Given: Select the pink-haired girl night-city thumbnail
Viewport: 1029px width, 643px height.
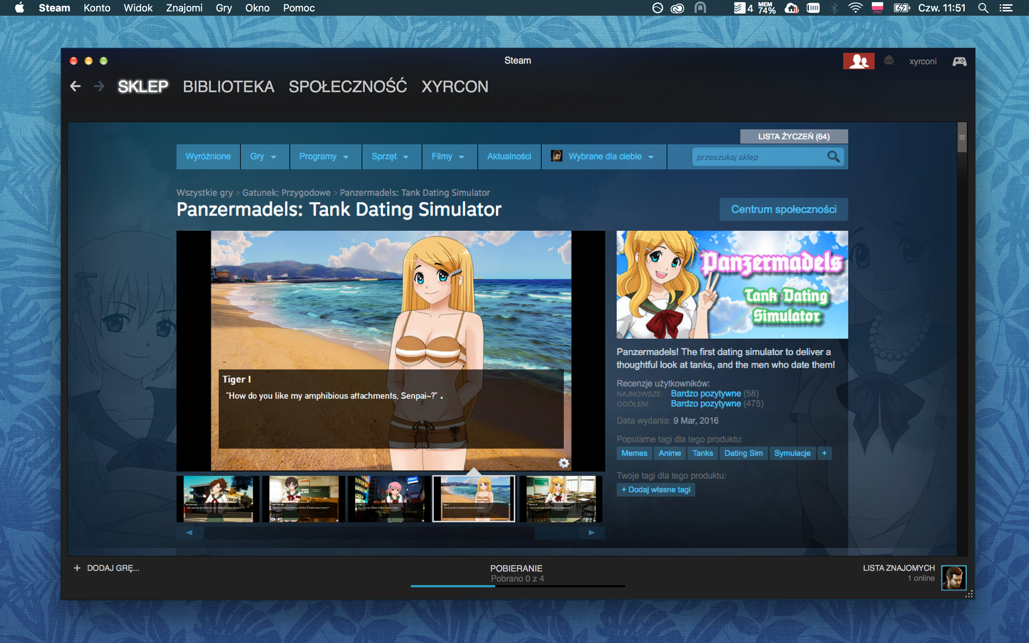Looking at the screenshot, I should [x=389, y=499].
